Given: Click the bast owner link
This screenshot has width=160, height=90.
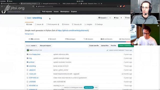Looking at the screenshot, I should 29,18.
